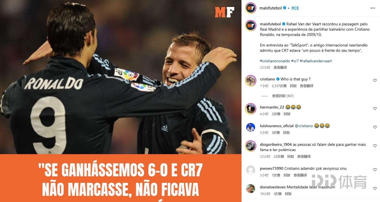Like donatoesteves's comment heart icon
The image size is (380, 202).
375,188
